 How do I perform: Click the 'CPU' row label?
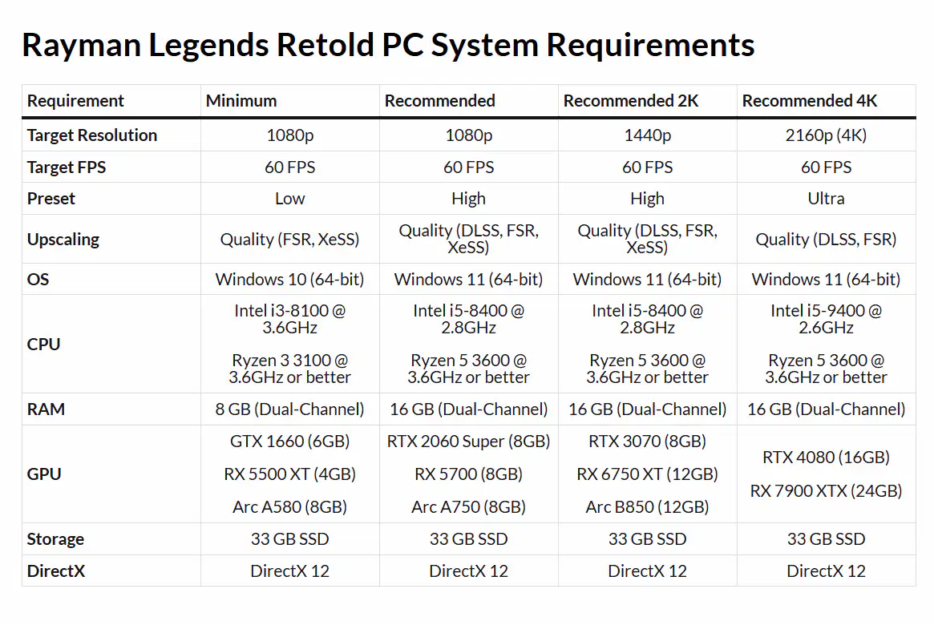click(43, 344)
